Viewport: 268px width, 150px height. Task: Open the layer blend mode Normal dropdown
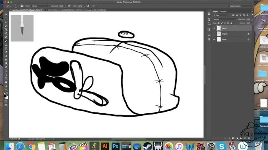coord(225,19)
